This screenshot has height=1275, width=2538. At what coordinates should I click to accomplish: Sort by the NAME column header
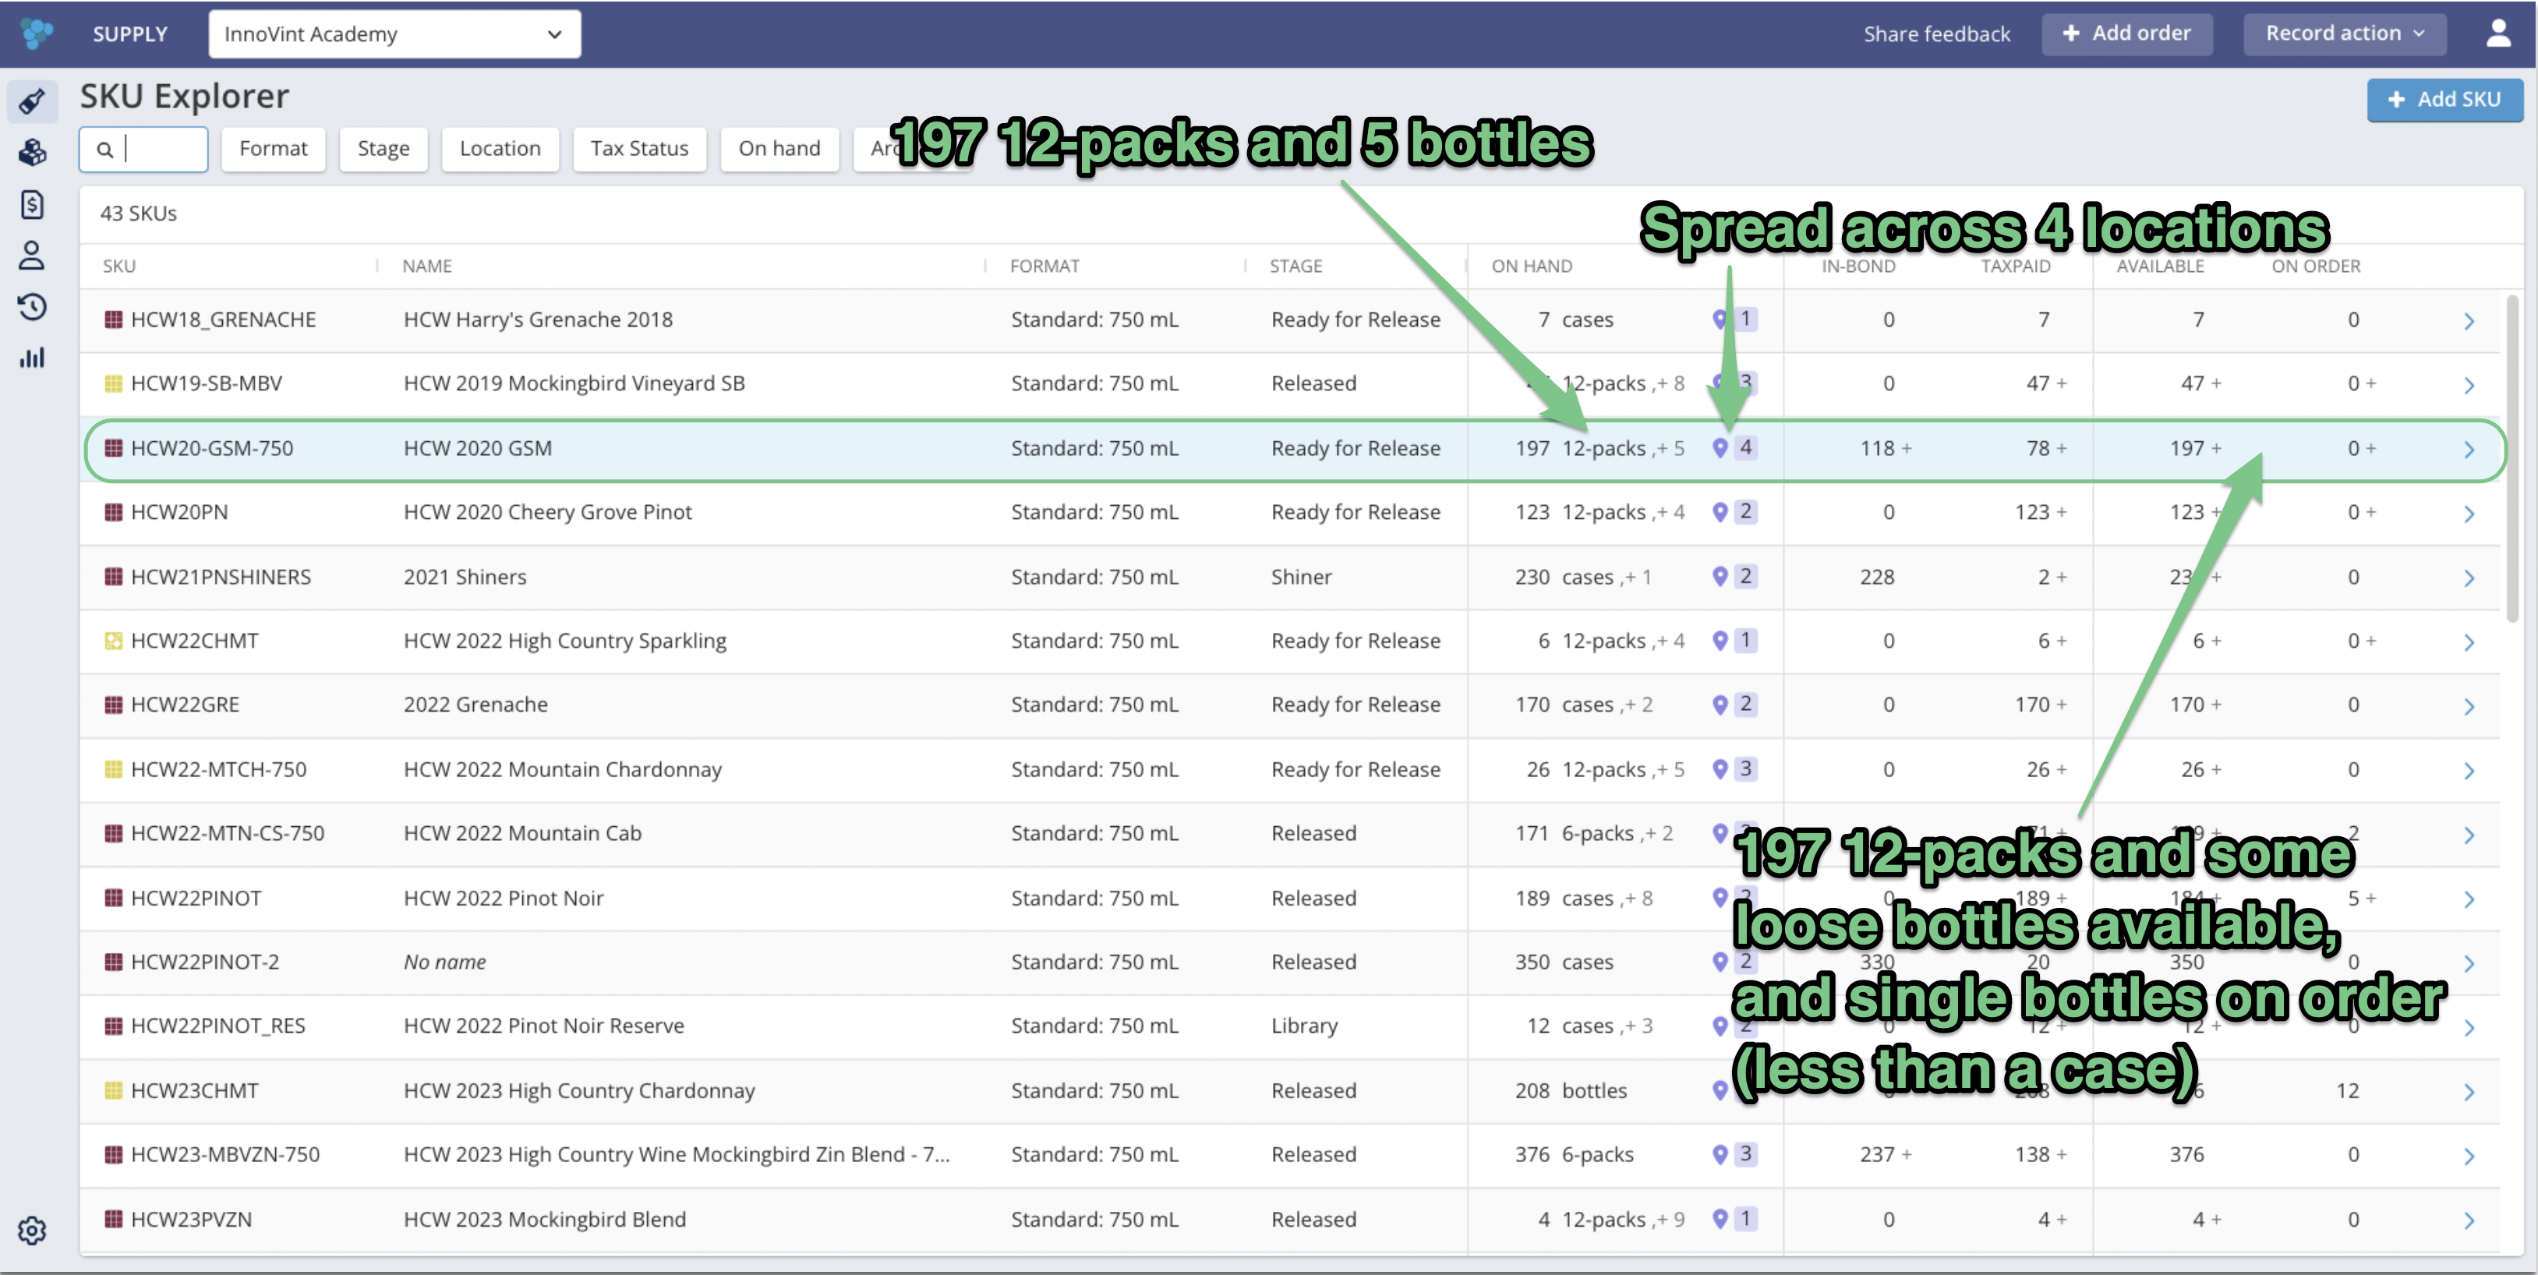[426, 266]
